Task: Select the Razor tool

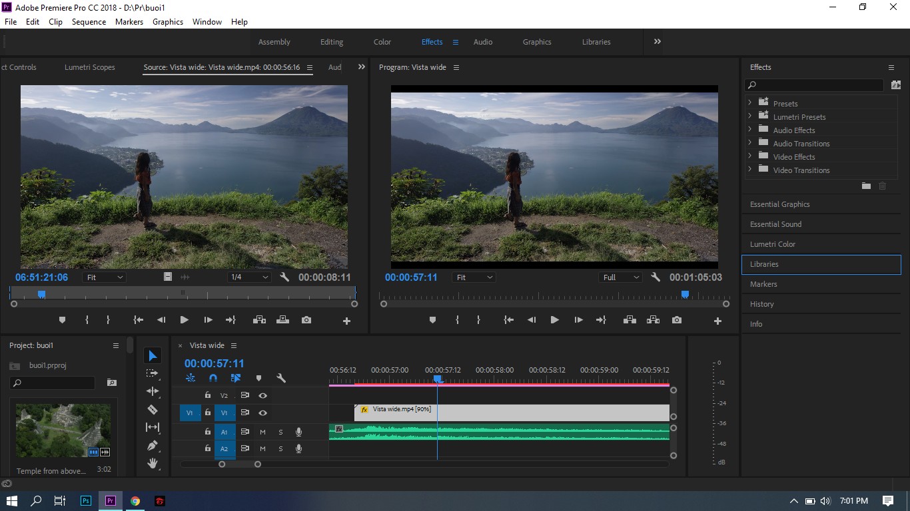Action: [153, 409]
